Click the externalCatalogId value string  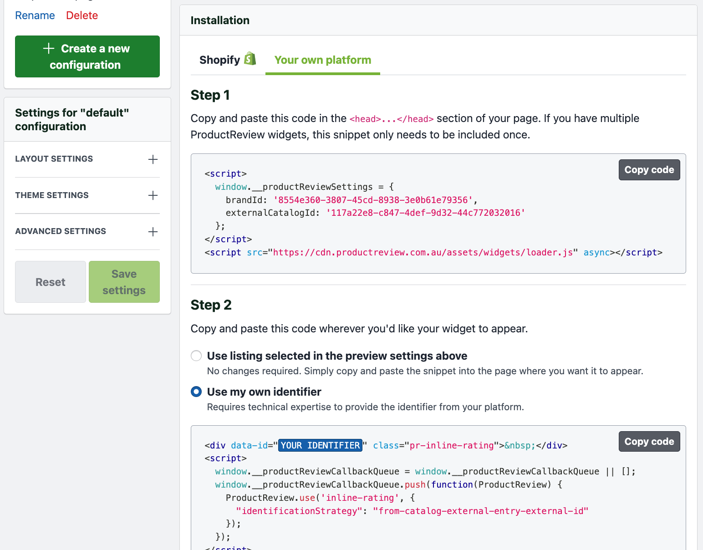(x=426, y=213)
